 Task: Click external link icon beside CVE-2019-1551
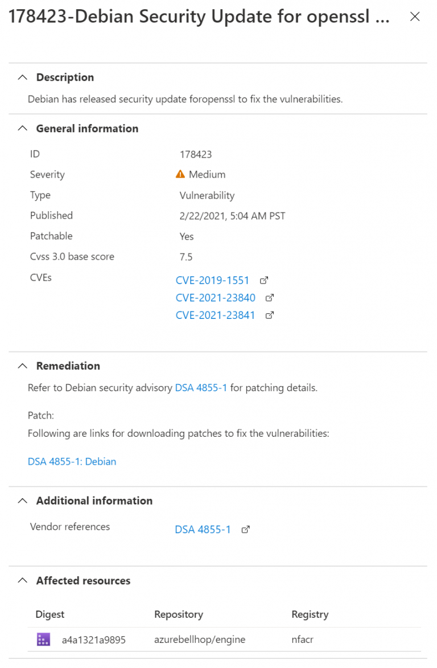click(x=263, y=280)
